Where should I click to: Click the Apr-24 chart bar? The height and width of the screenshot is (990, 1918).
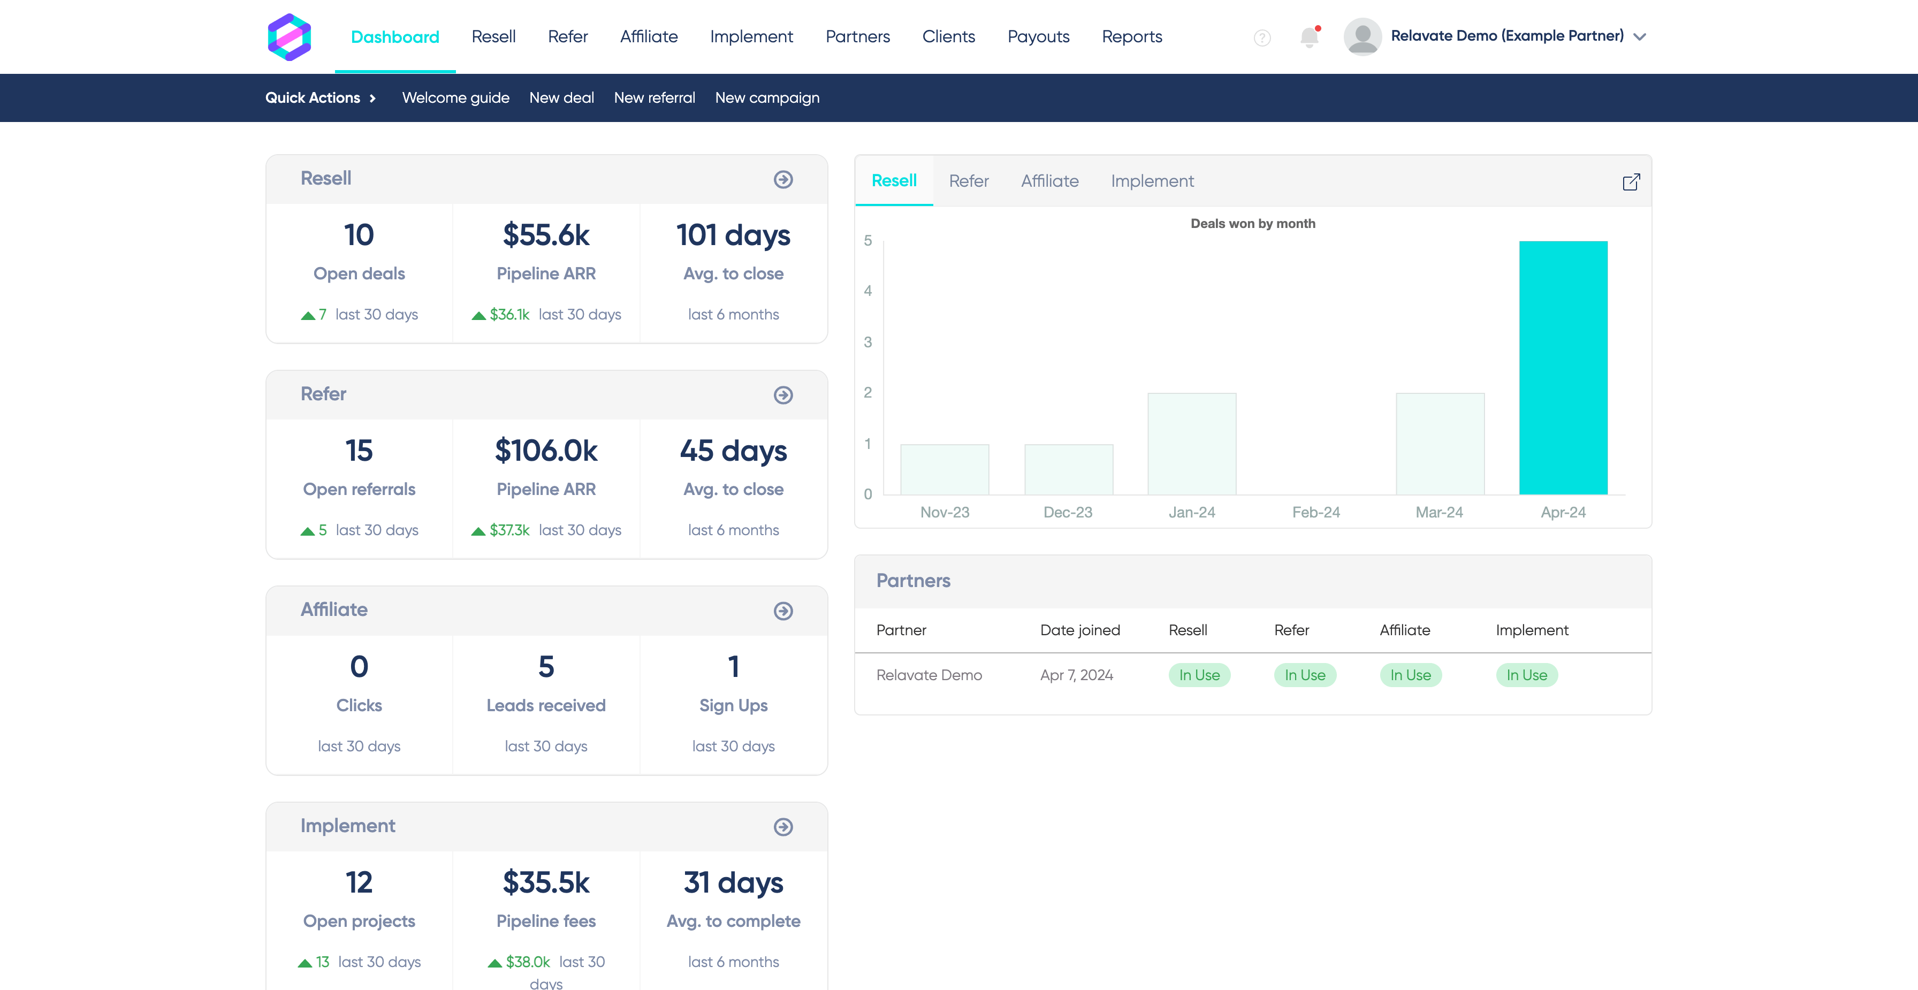pos(1563,368)
